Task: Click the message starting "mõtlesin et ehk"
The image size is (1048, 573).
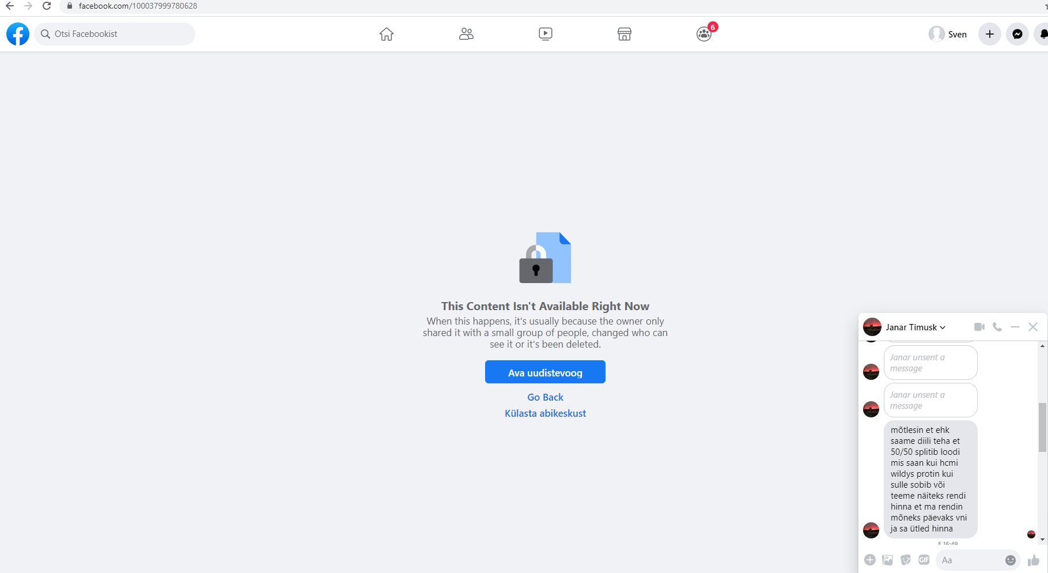Action: (930, 479)
